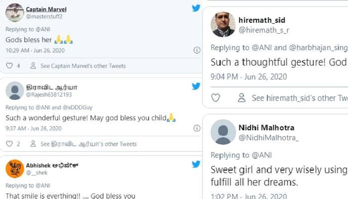The height and width of the screenshot is (199, 348).
Task: Like the 'Such a wonderful gesture' tweet
Action: (x=9, y=144)
